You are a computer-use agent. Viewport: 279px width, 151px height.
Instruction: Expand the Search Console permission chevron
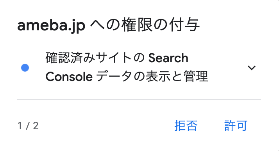(x=252, y=68)
